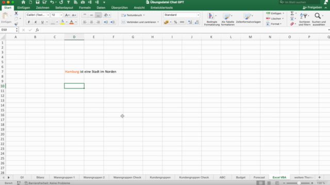Screen dimensions: 330x185
Task: Expand the Textumbruch dropdown arrow
Action: pyautogui.click(x=144, y=15)
